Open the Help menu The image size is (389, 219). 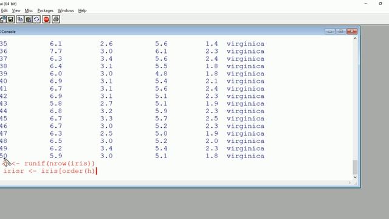[83, 10]
